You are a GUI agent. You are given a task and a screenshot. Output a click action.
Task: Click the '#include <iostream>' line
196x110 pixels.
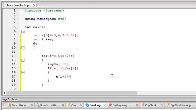(x=44, y=11)
